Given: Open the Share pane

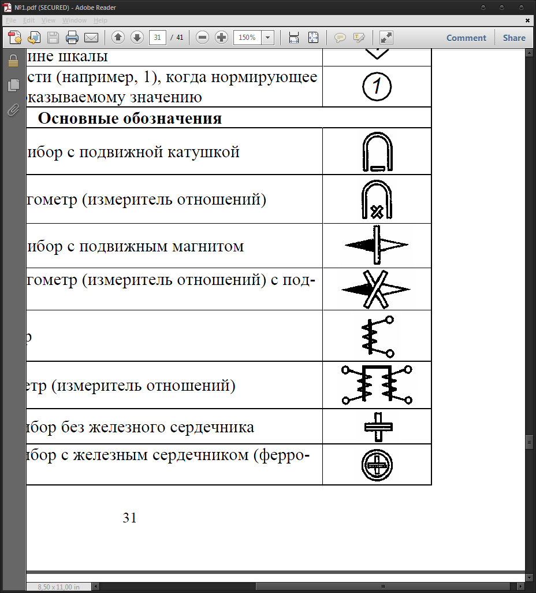Looking at the screenshot, I should (514, 38).
